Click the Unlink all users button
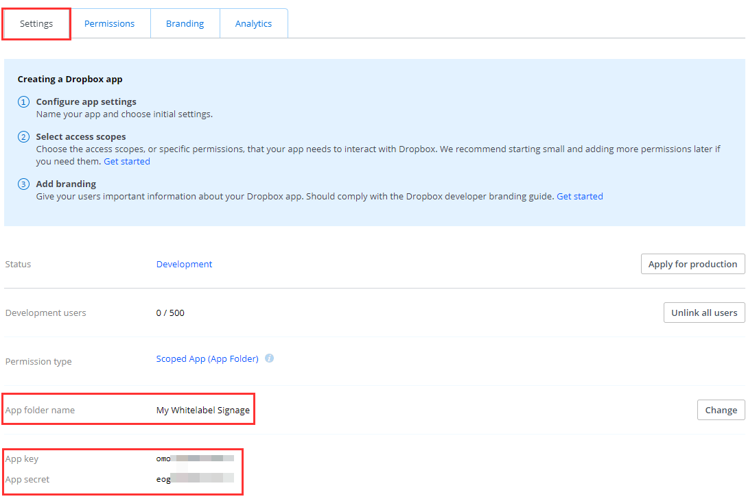Viewport: 746px width, 501px height. pyautogui.click(x=703, y=313)
